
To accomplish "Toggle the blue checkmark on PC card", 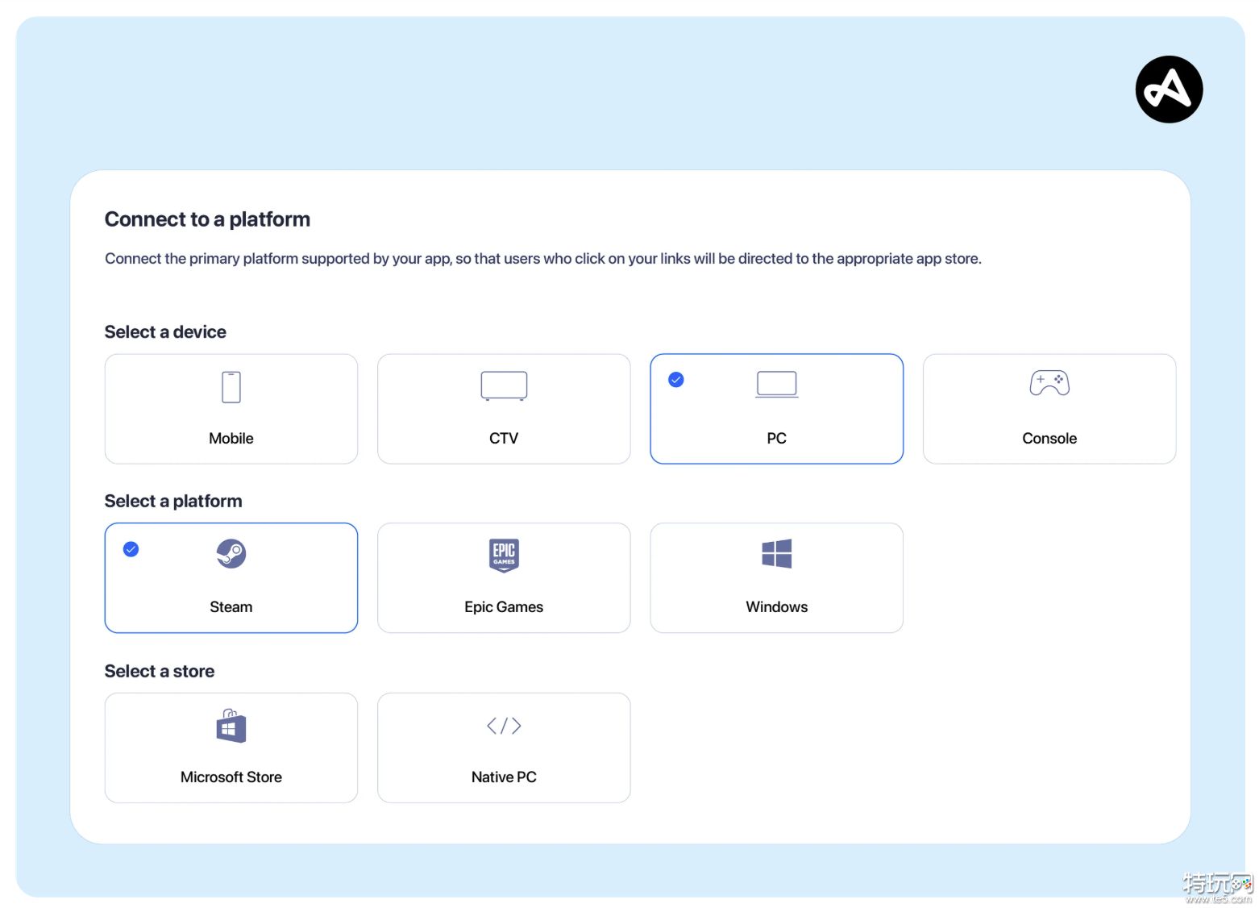I will point(676,380).
